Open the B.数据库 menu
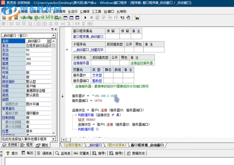The width and height of the screenshot is (234, 165). coord(59,11)
